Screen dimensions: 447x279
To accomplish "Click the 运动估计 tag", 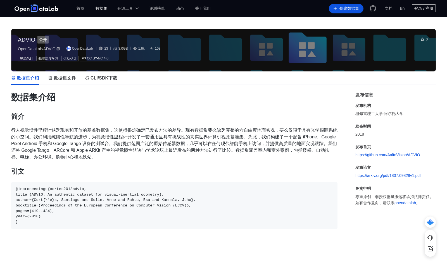I will pyautogui.click(x=70, y=59).
